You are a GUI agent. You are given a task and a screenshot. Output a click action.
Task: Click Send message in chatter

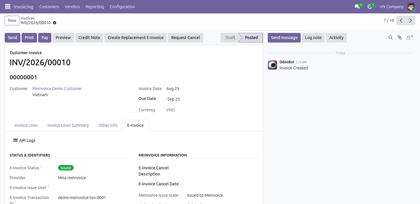point(284,38)
